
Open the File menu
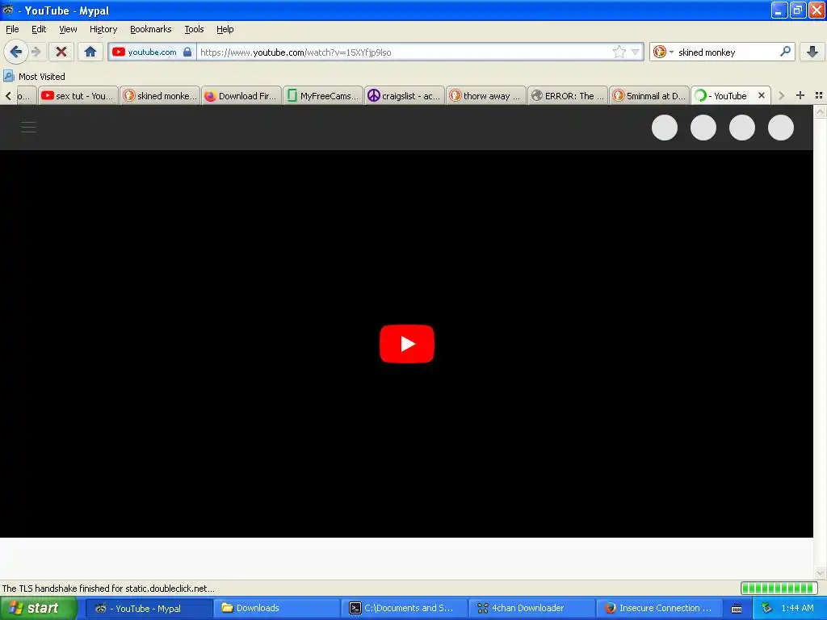coord(12,29)
